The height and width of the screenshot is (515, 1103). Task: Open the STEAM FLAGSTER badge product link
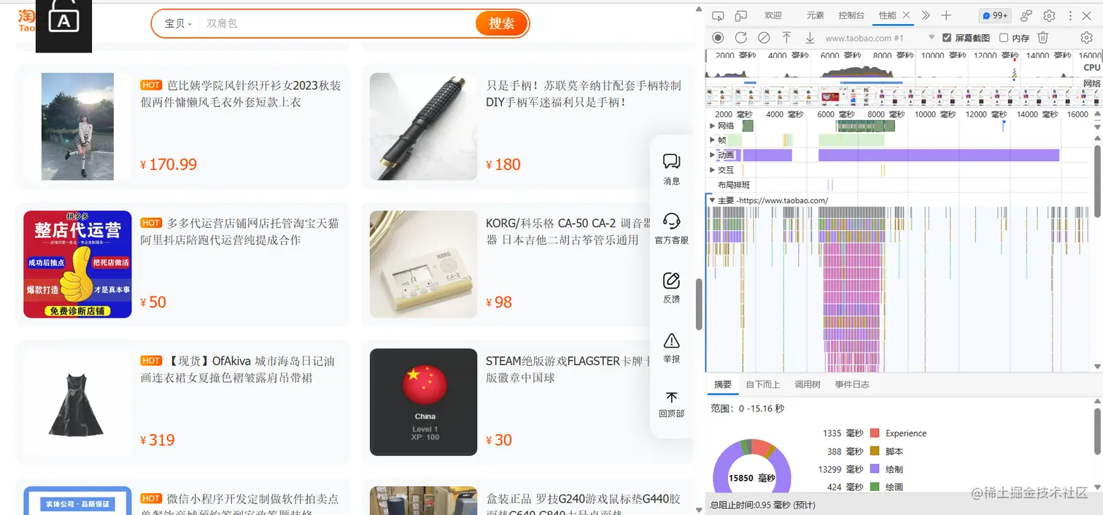[568, 369]
